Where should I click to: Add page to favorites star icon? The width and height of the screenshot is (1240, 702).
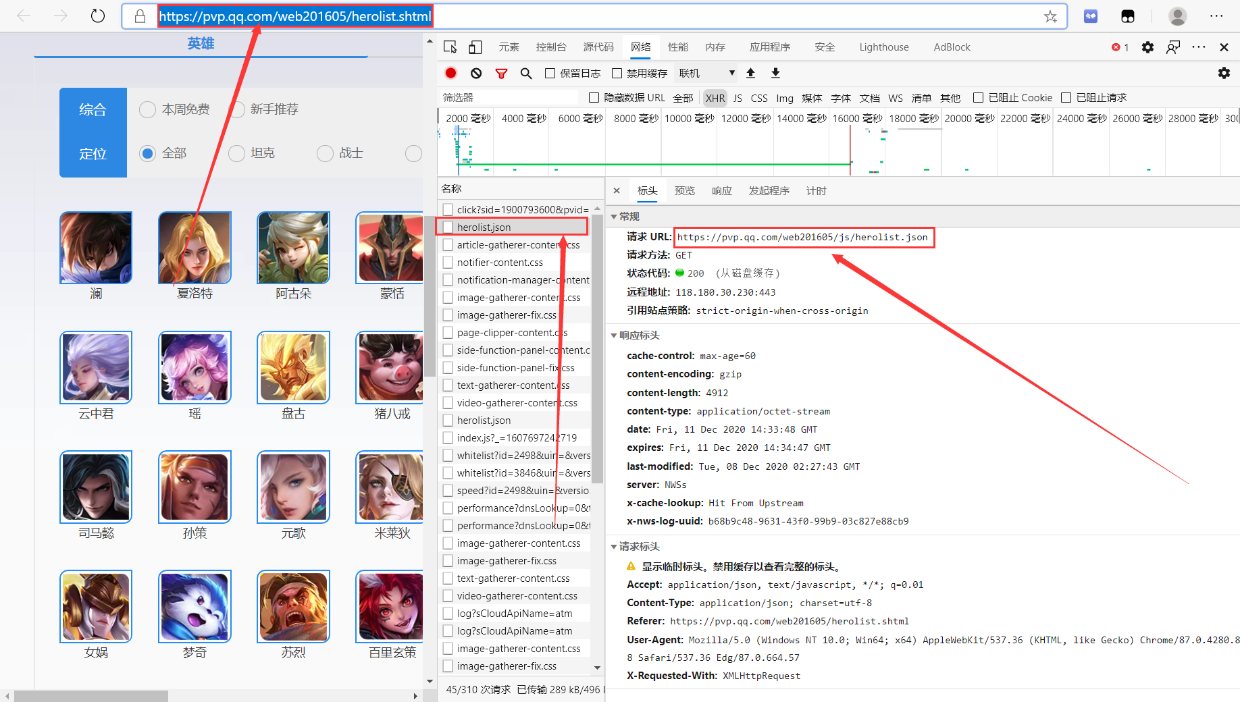[x=1050, y=16]
